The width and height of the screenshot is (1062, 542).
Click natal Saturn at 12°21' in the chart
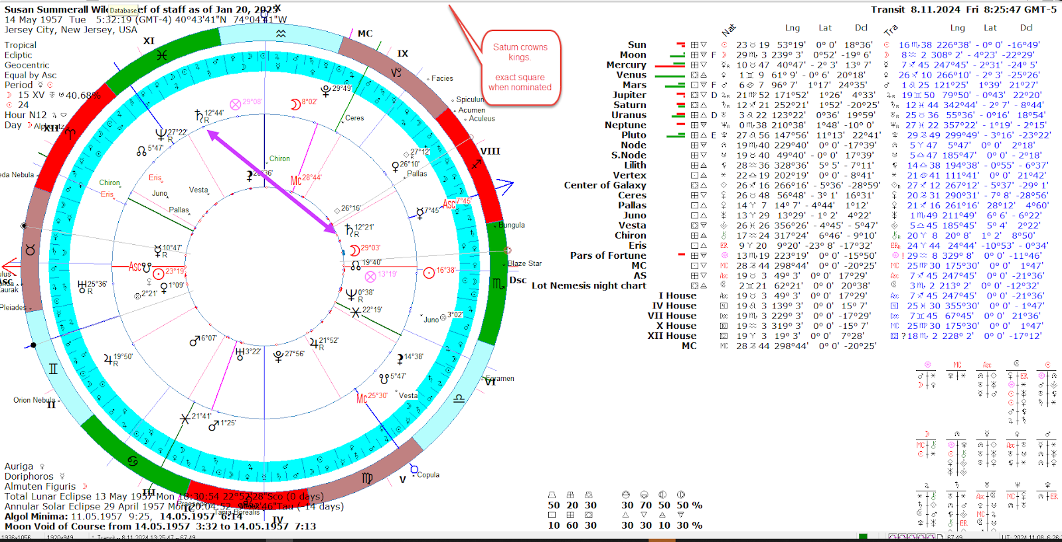(350, 230)
